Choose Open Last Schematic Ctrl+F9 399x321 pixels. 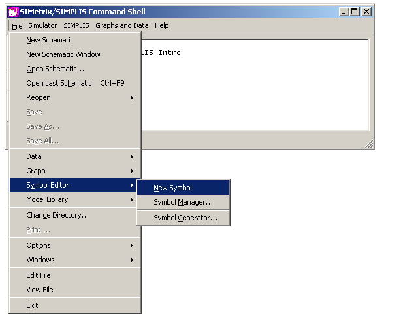75,83
